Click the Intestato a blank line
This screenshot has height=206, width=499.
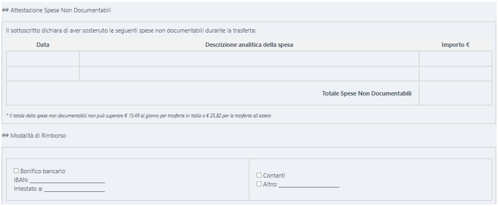coord(74,189)
